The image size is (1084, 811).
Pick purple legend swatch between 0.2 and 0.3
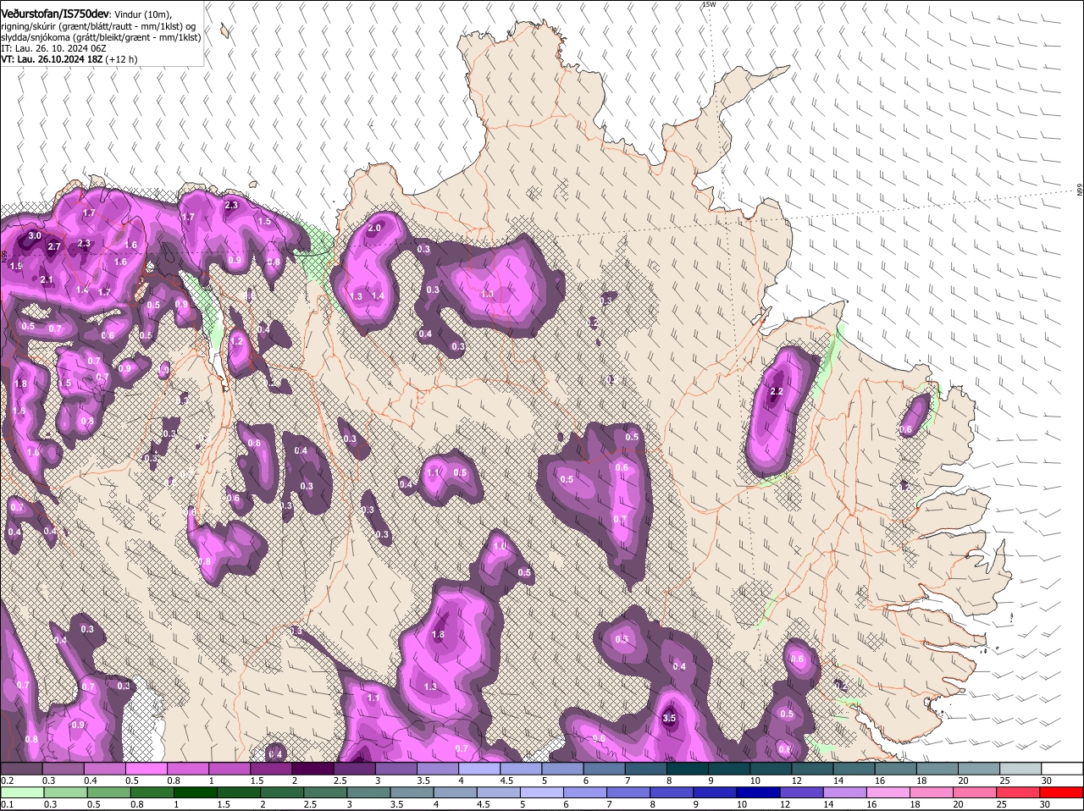(21, 768)
